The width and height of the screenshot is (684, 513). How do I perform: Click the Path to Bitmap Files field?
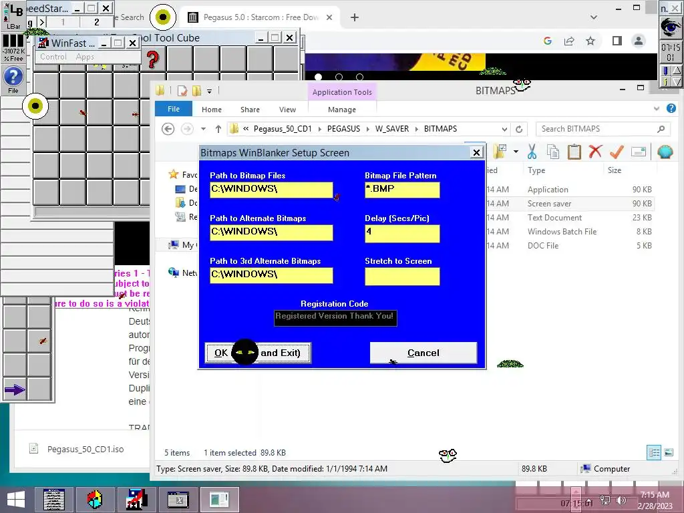point(271,190)
